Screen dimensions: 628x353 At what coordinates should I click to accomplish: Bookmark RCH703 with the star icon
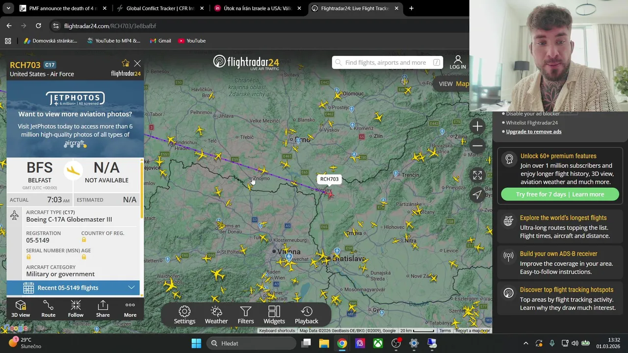point(126,63)
